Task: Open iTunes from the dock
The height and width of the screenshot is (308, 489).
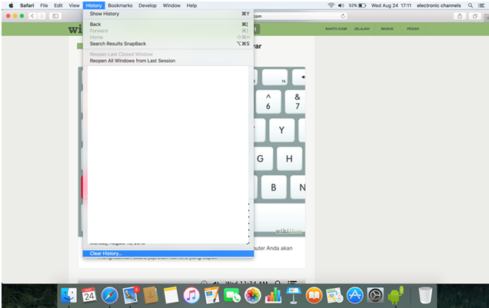Action: [191, 295]
